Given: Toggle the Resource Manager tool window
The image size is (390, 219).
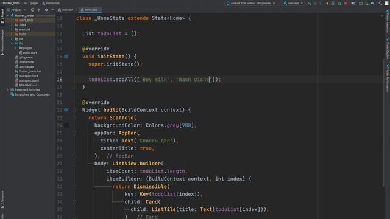Looking at the screenshot, I should pyautogui.click(x=2, y=42).
